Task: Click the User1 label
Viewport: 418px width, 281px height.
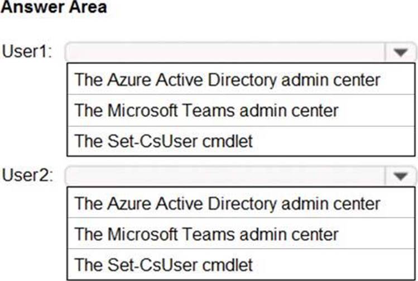Action: pyautogui.click(x=27, y=53)
